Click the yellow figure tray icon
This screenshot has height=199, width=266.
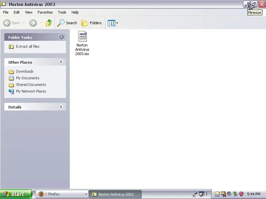coord(223,194)
